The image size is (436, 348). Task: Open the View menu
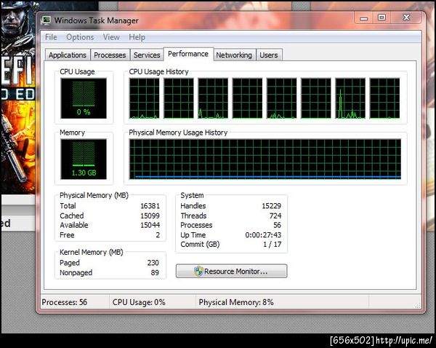click(111, 37)
